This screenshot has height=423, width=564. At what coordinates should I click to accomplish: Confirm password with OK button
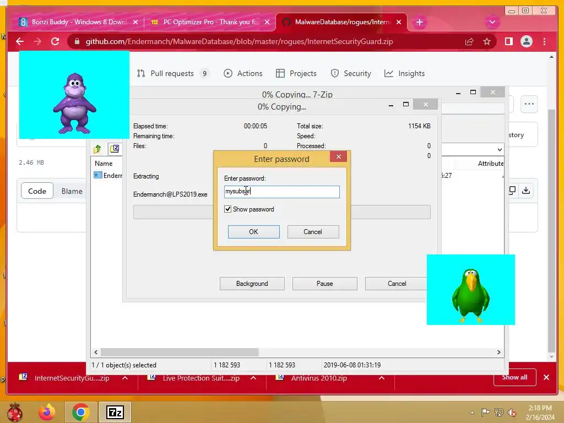(253, 232)
